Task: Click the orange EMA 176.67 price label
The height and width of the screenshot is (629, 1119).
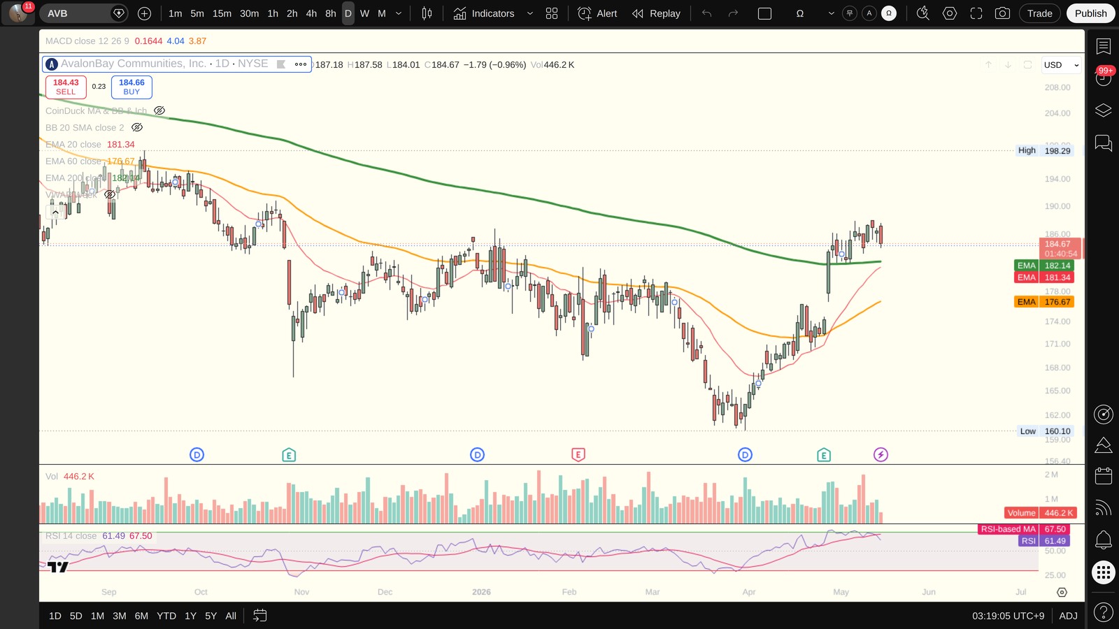Action: (1043, 302)
